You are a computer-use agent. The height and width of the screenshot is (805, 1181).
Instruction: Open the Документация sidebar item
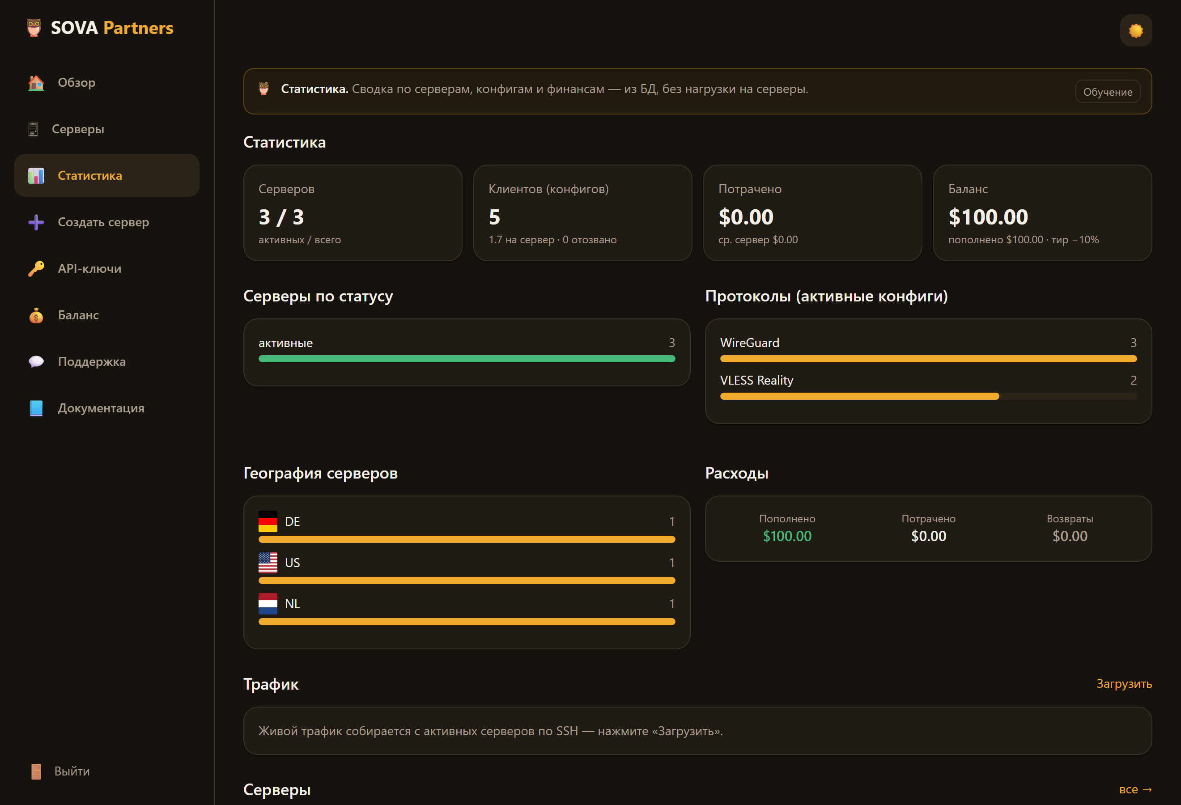[107, 408]
